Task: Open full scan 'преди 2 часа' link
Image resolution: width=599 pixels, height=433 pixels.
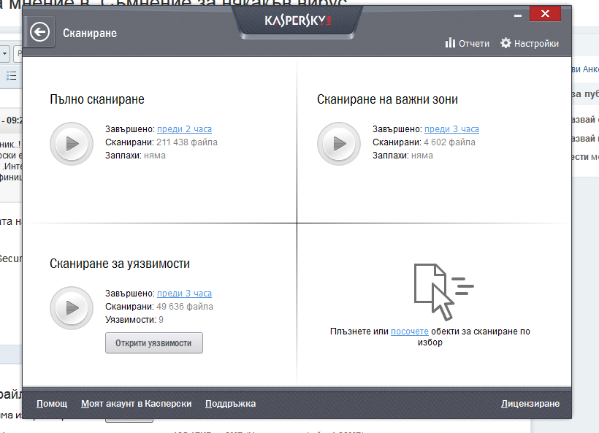Action: tap(185, 129)
